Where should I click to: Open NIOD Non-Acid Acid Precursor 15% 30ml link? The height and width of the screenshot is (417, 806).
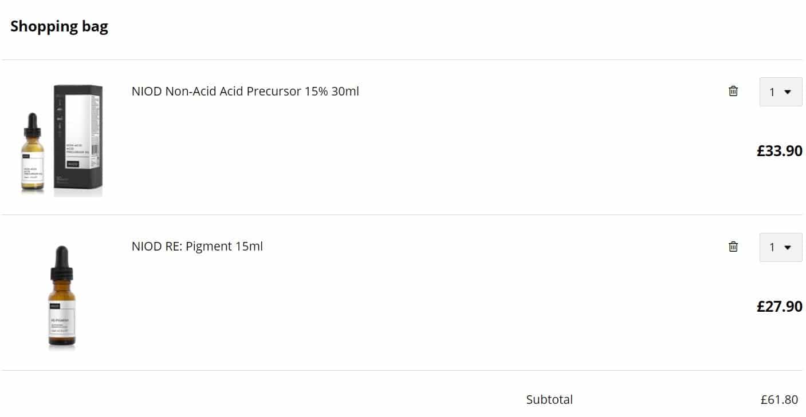pos(245,91)
